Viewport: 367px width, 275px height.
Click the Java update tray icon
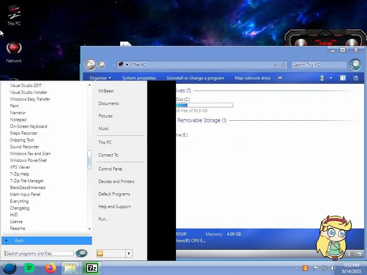(x=305, y=268)
